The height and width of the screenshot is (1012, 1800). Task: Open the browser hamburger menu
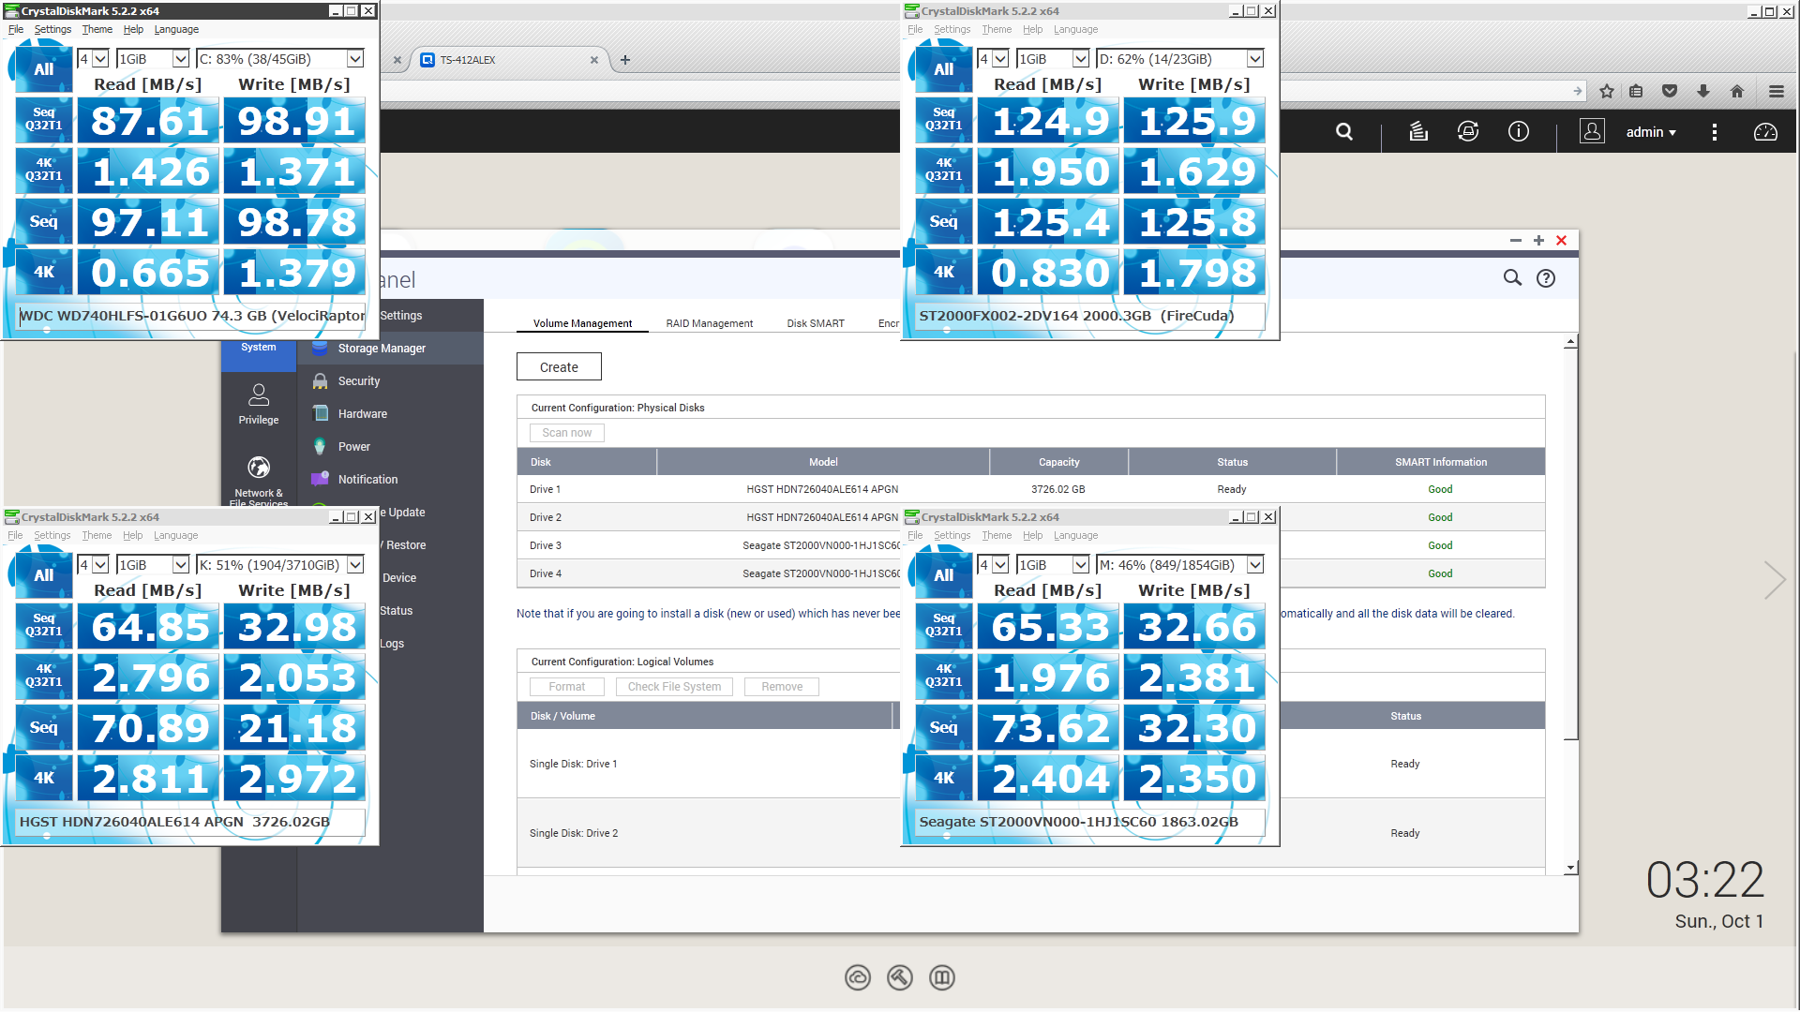[1777, 91]
